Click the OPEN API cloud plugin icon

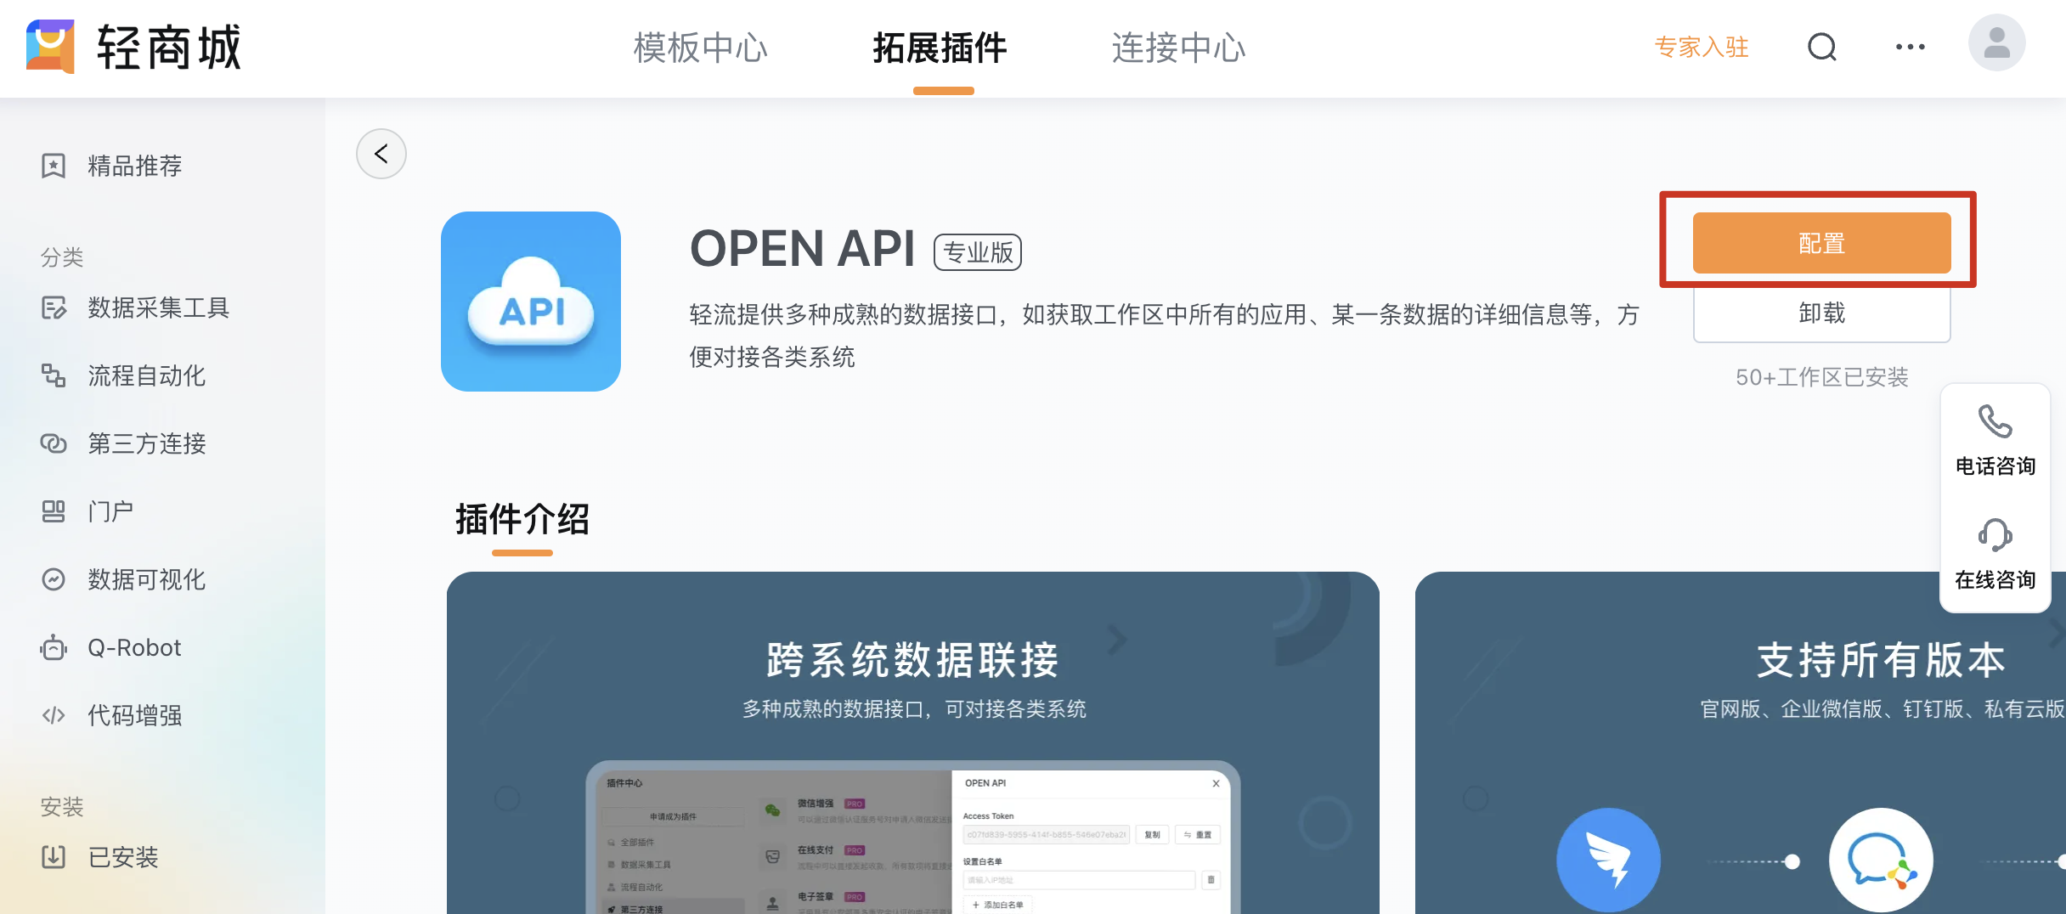(x=531, y=302)
